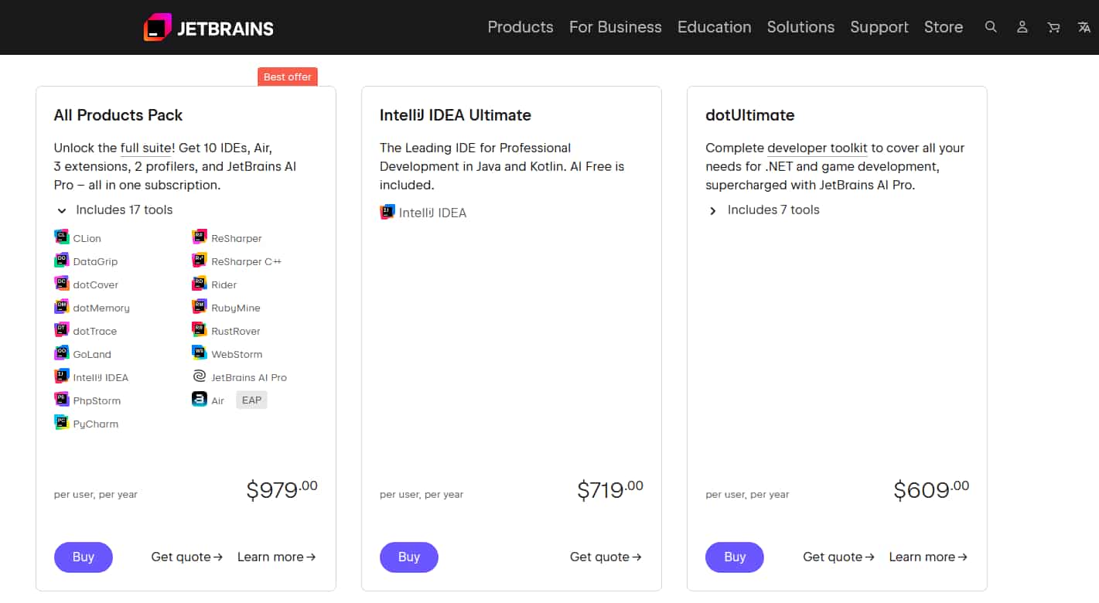This screenshot has height=603, width=1099.
Task: Buy the All Products Pack
Action: (84, 557)
